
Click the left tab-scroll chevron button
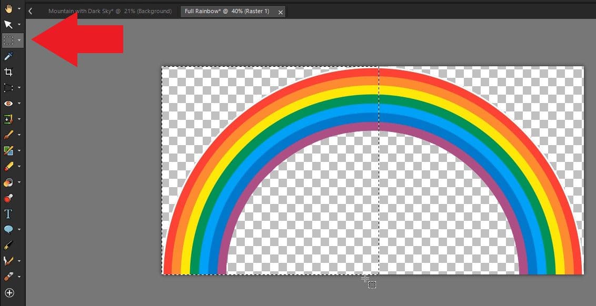point(31,10)
